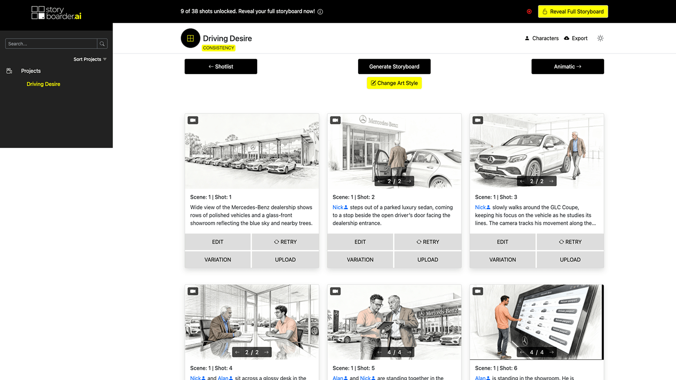Click the search magnifier icon in the sidebar

coord(102,44)
